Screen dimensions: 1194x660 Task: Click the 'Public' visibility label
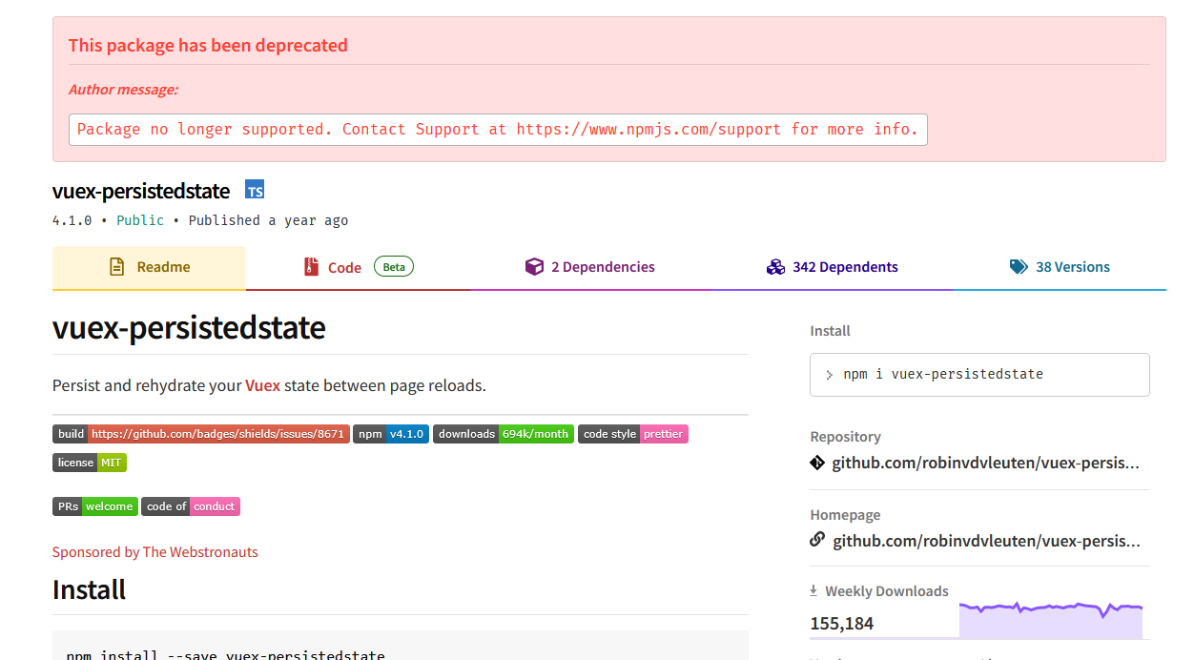pos(140,220)
